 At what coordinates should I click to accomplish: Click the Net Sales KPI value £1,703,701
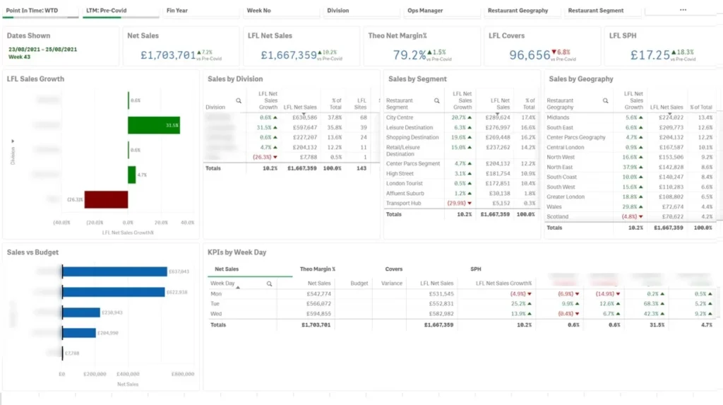[168, 55]
